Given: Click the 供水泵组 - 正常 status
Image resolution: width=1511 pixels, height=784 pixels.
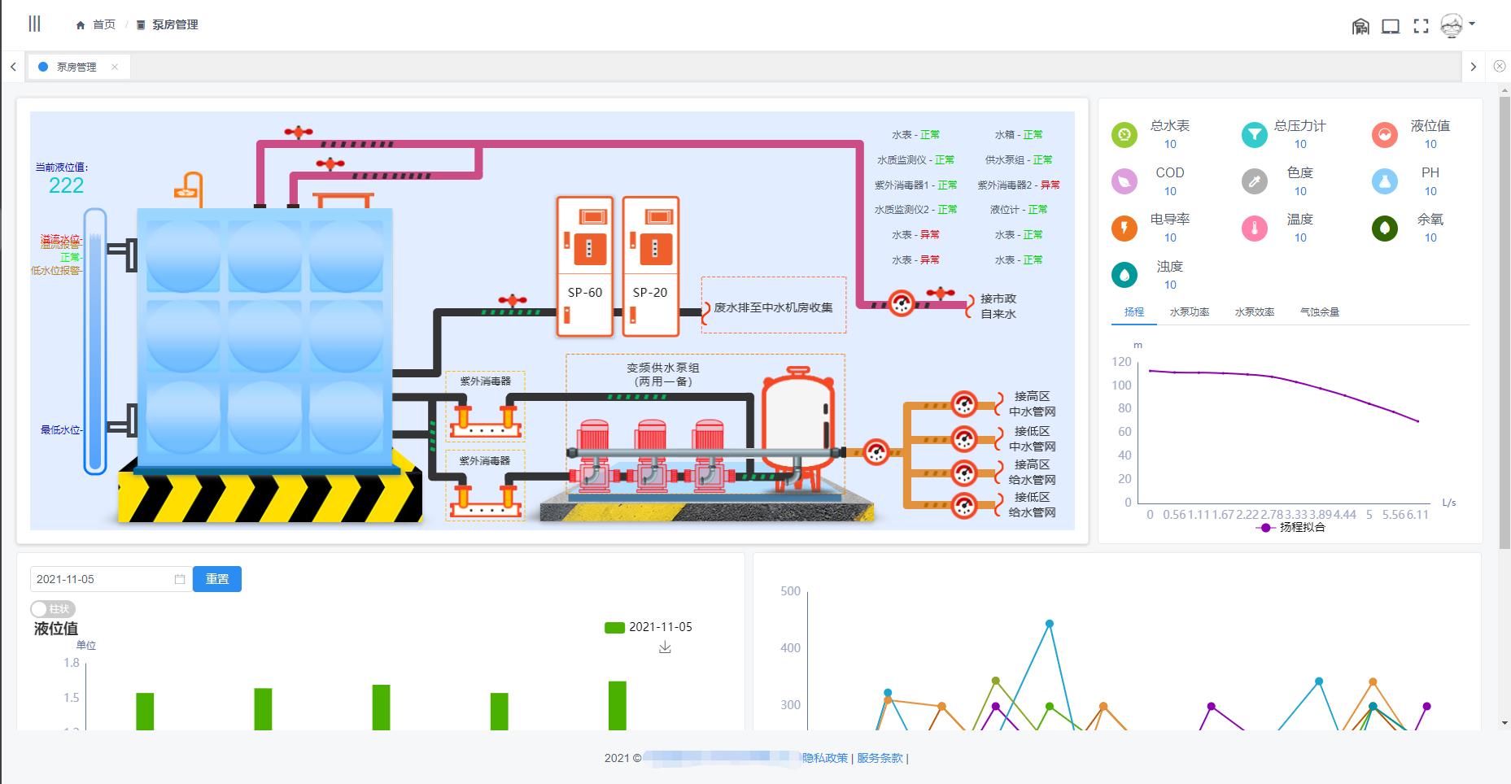Looking at the screenshot, I should (1019, 159).
